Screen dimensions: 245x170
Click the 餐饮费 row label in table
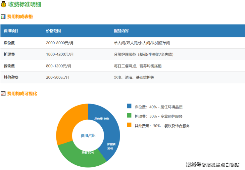pyautogui.click(x=9, y=66)
